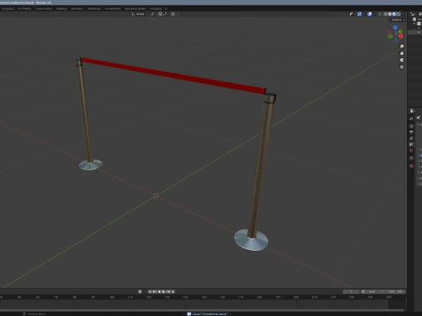Open the gizmo settings dropdown arrow

[364, 14]
